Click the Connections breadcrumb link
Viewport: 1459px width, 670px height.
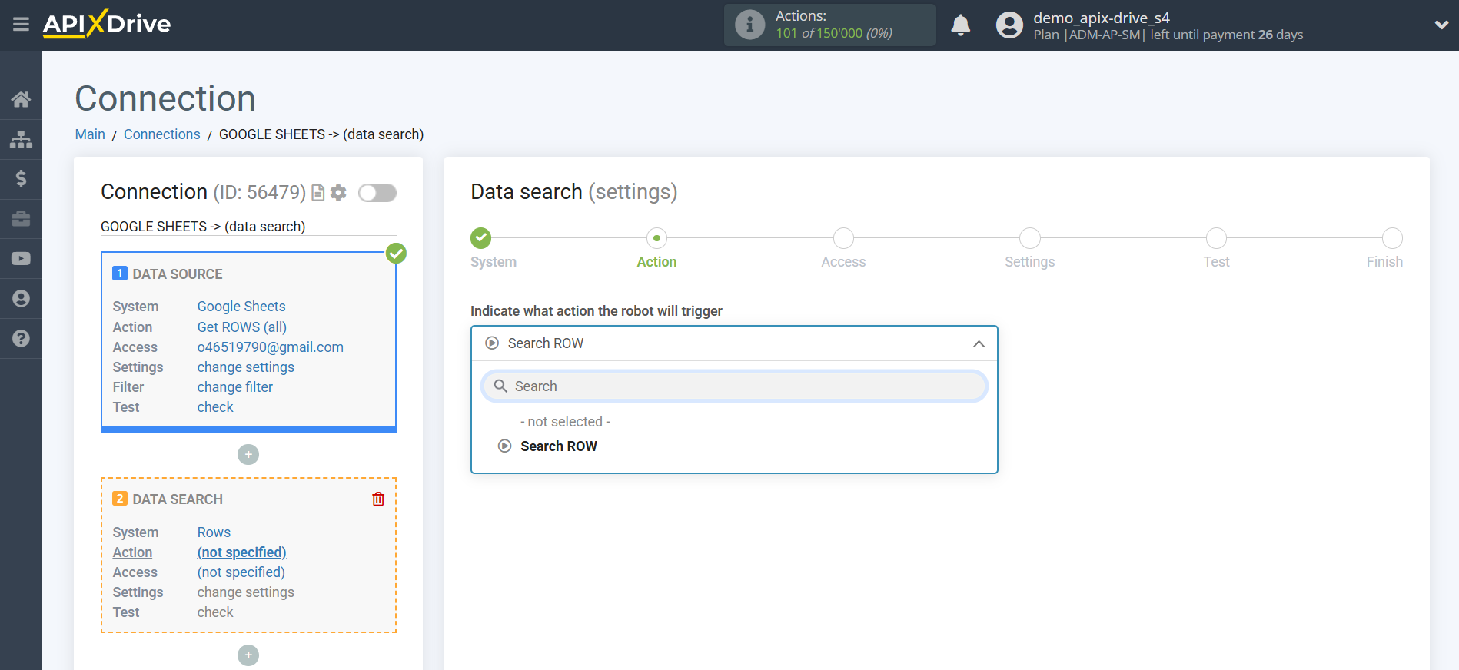[x=161, y=134]
